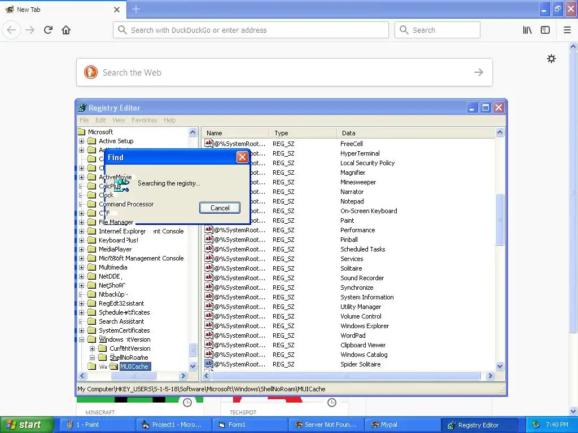Click the string value icon for Pinball

click(209, 239)
